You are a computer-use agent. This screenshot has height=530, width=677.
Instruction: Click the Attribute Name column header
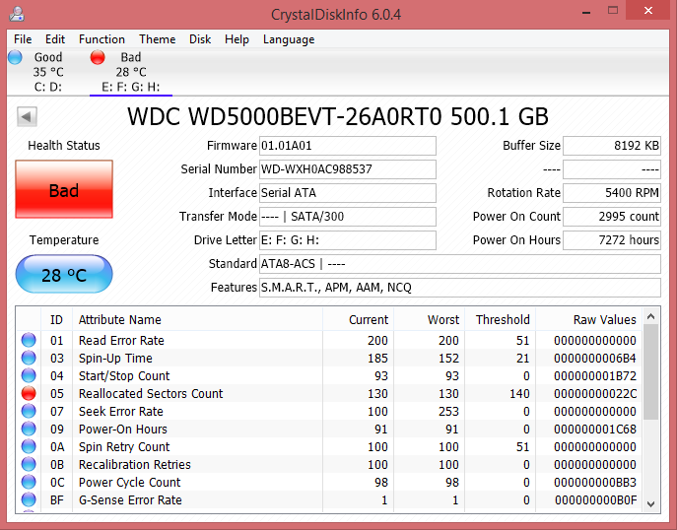[197, 320]
